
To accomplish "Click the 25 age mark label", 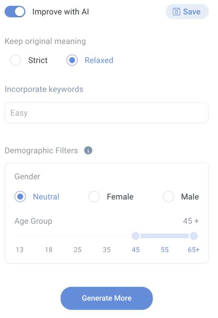I will pyautogui.click(x=77, y=249).
